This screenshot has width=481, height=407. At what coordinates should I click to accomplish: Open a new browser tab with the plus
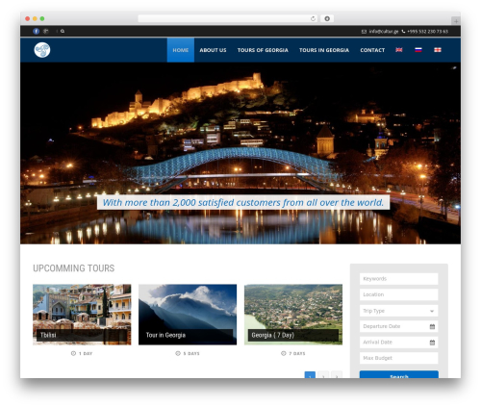456,21
